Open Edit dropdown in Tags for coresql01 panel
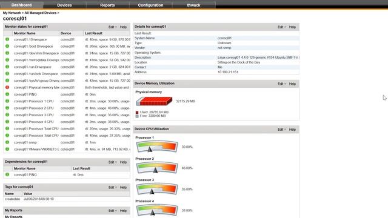 point(112,187)
